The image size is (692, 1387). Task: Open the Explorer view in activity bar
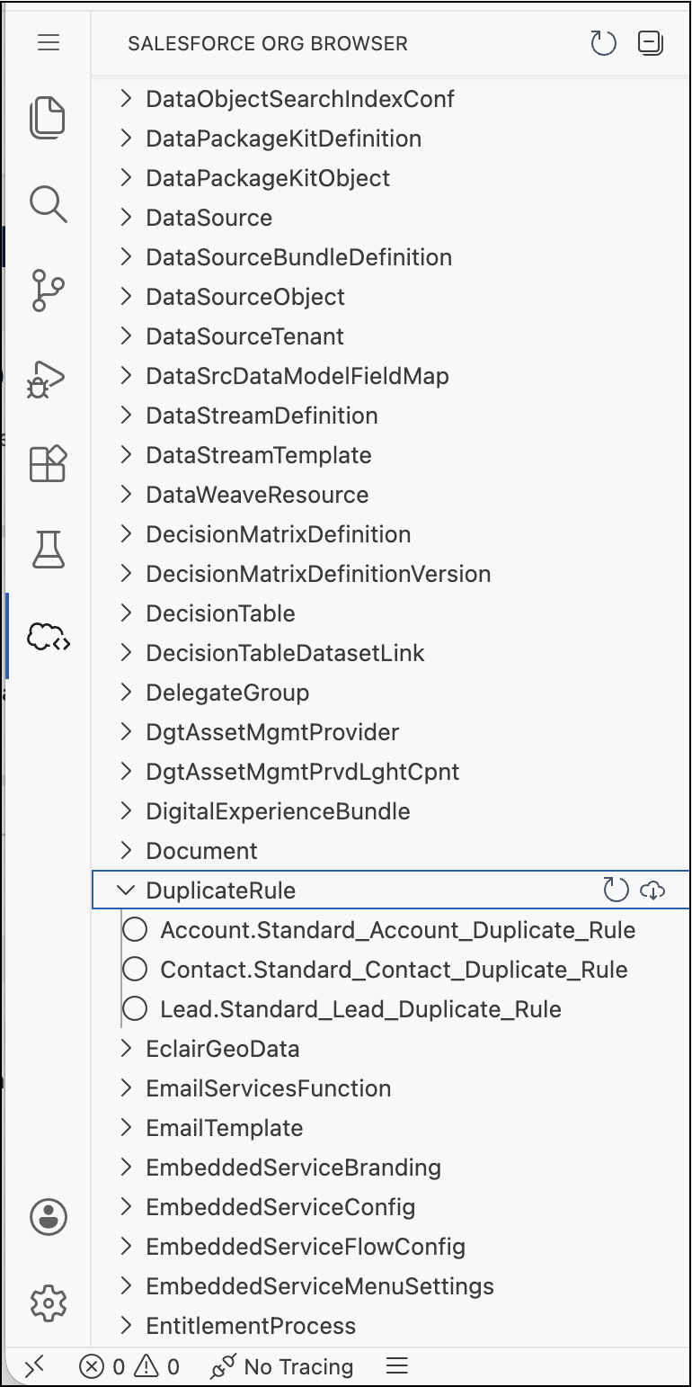[49, 118]
